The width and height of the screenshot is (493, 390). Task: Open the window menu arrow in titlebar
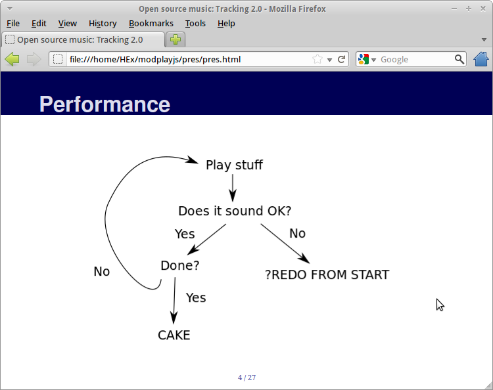coord(10,9)
